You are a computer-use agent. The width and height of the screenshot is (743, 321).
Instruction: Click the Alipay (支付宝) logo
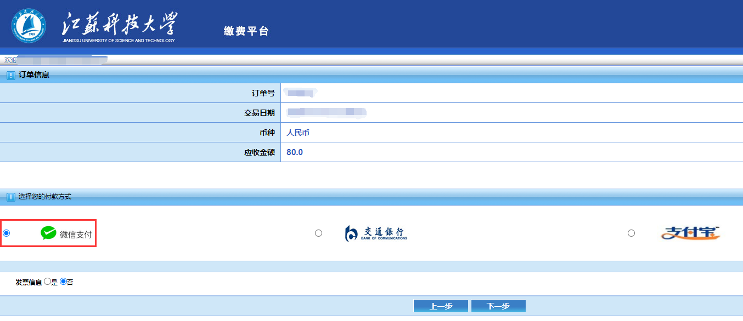[690, 233]
